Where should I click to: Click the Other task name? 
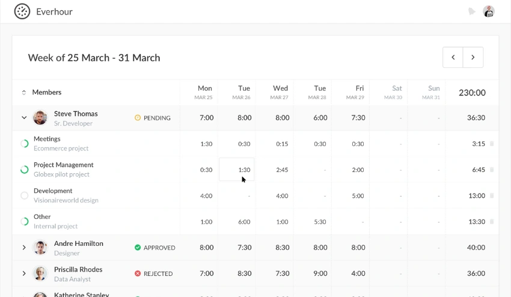pyautogui.click(x=42, y=217)
